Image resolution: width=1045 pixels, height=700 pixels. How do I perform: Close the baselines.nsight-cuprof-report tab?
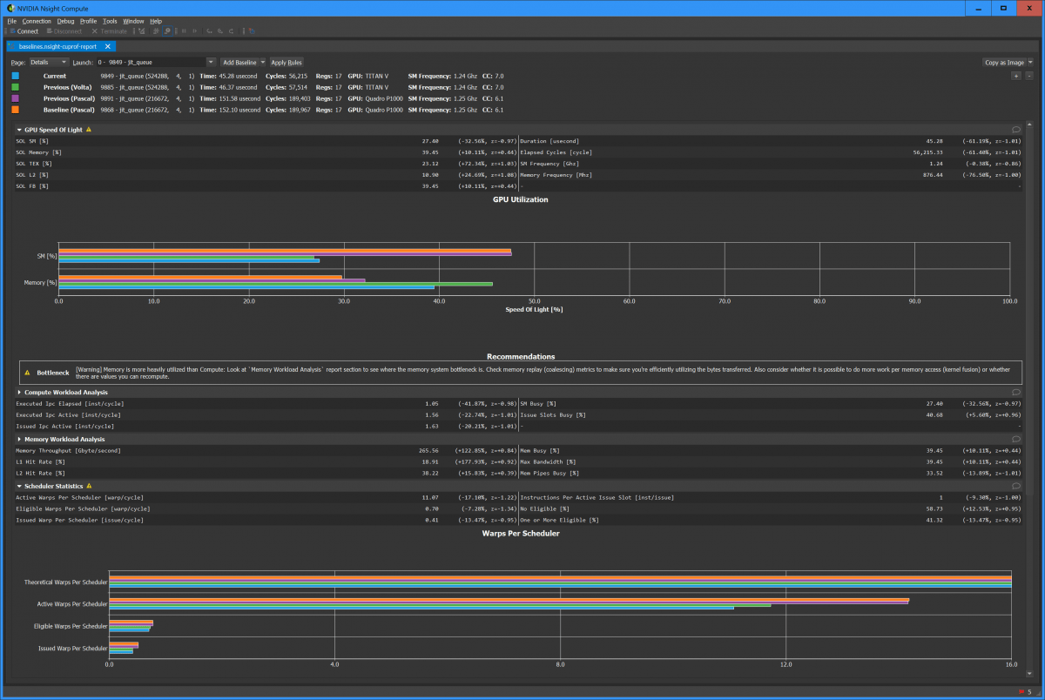pos(107,46)
